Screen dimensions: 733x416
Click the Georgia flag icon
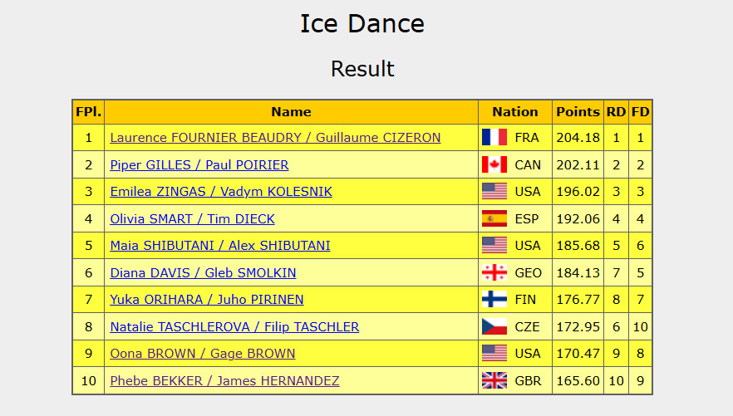coord(494,272)
